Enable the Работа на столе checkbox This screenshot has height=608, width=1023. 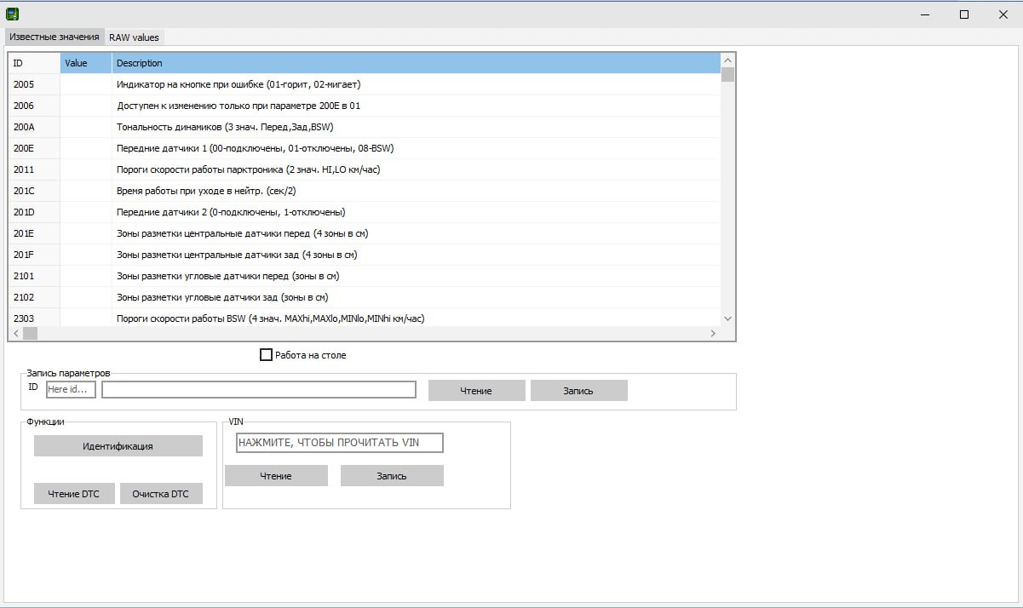coord(266,355)
